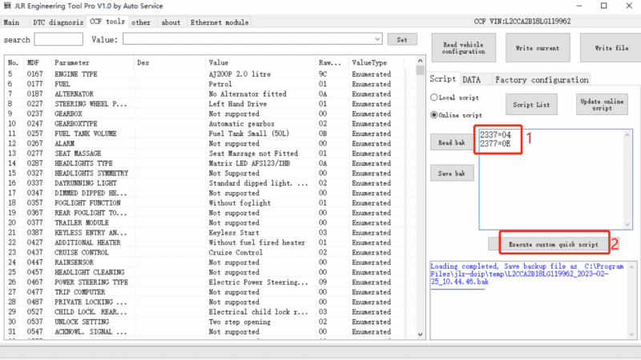Click the Read bak button
This screenshot has height=360, width=641.
[452, 142]
